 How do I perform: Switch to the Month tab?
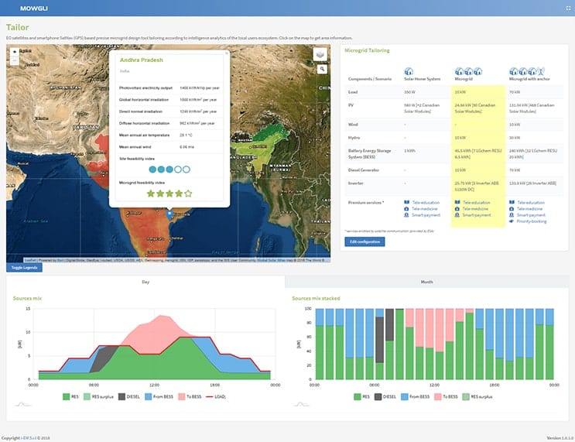tap(427, 282)
